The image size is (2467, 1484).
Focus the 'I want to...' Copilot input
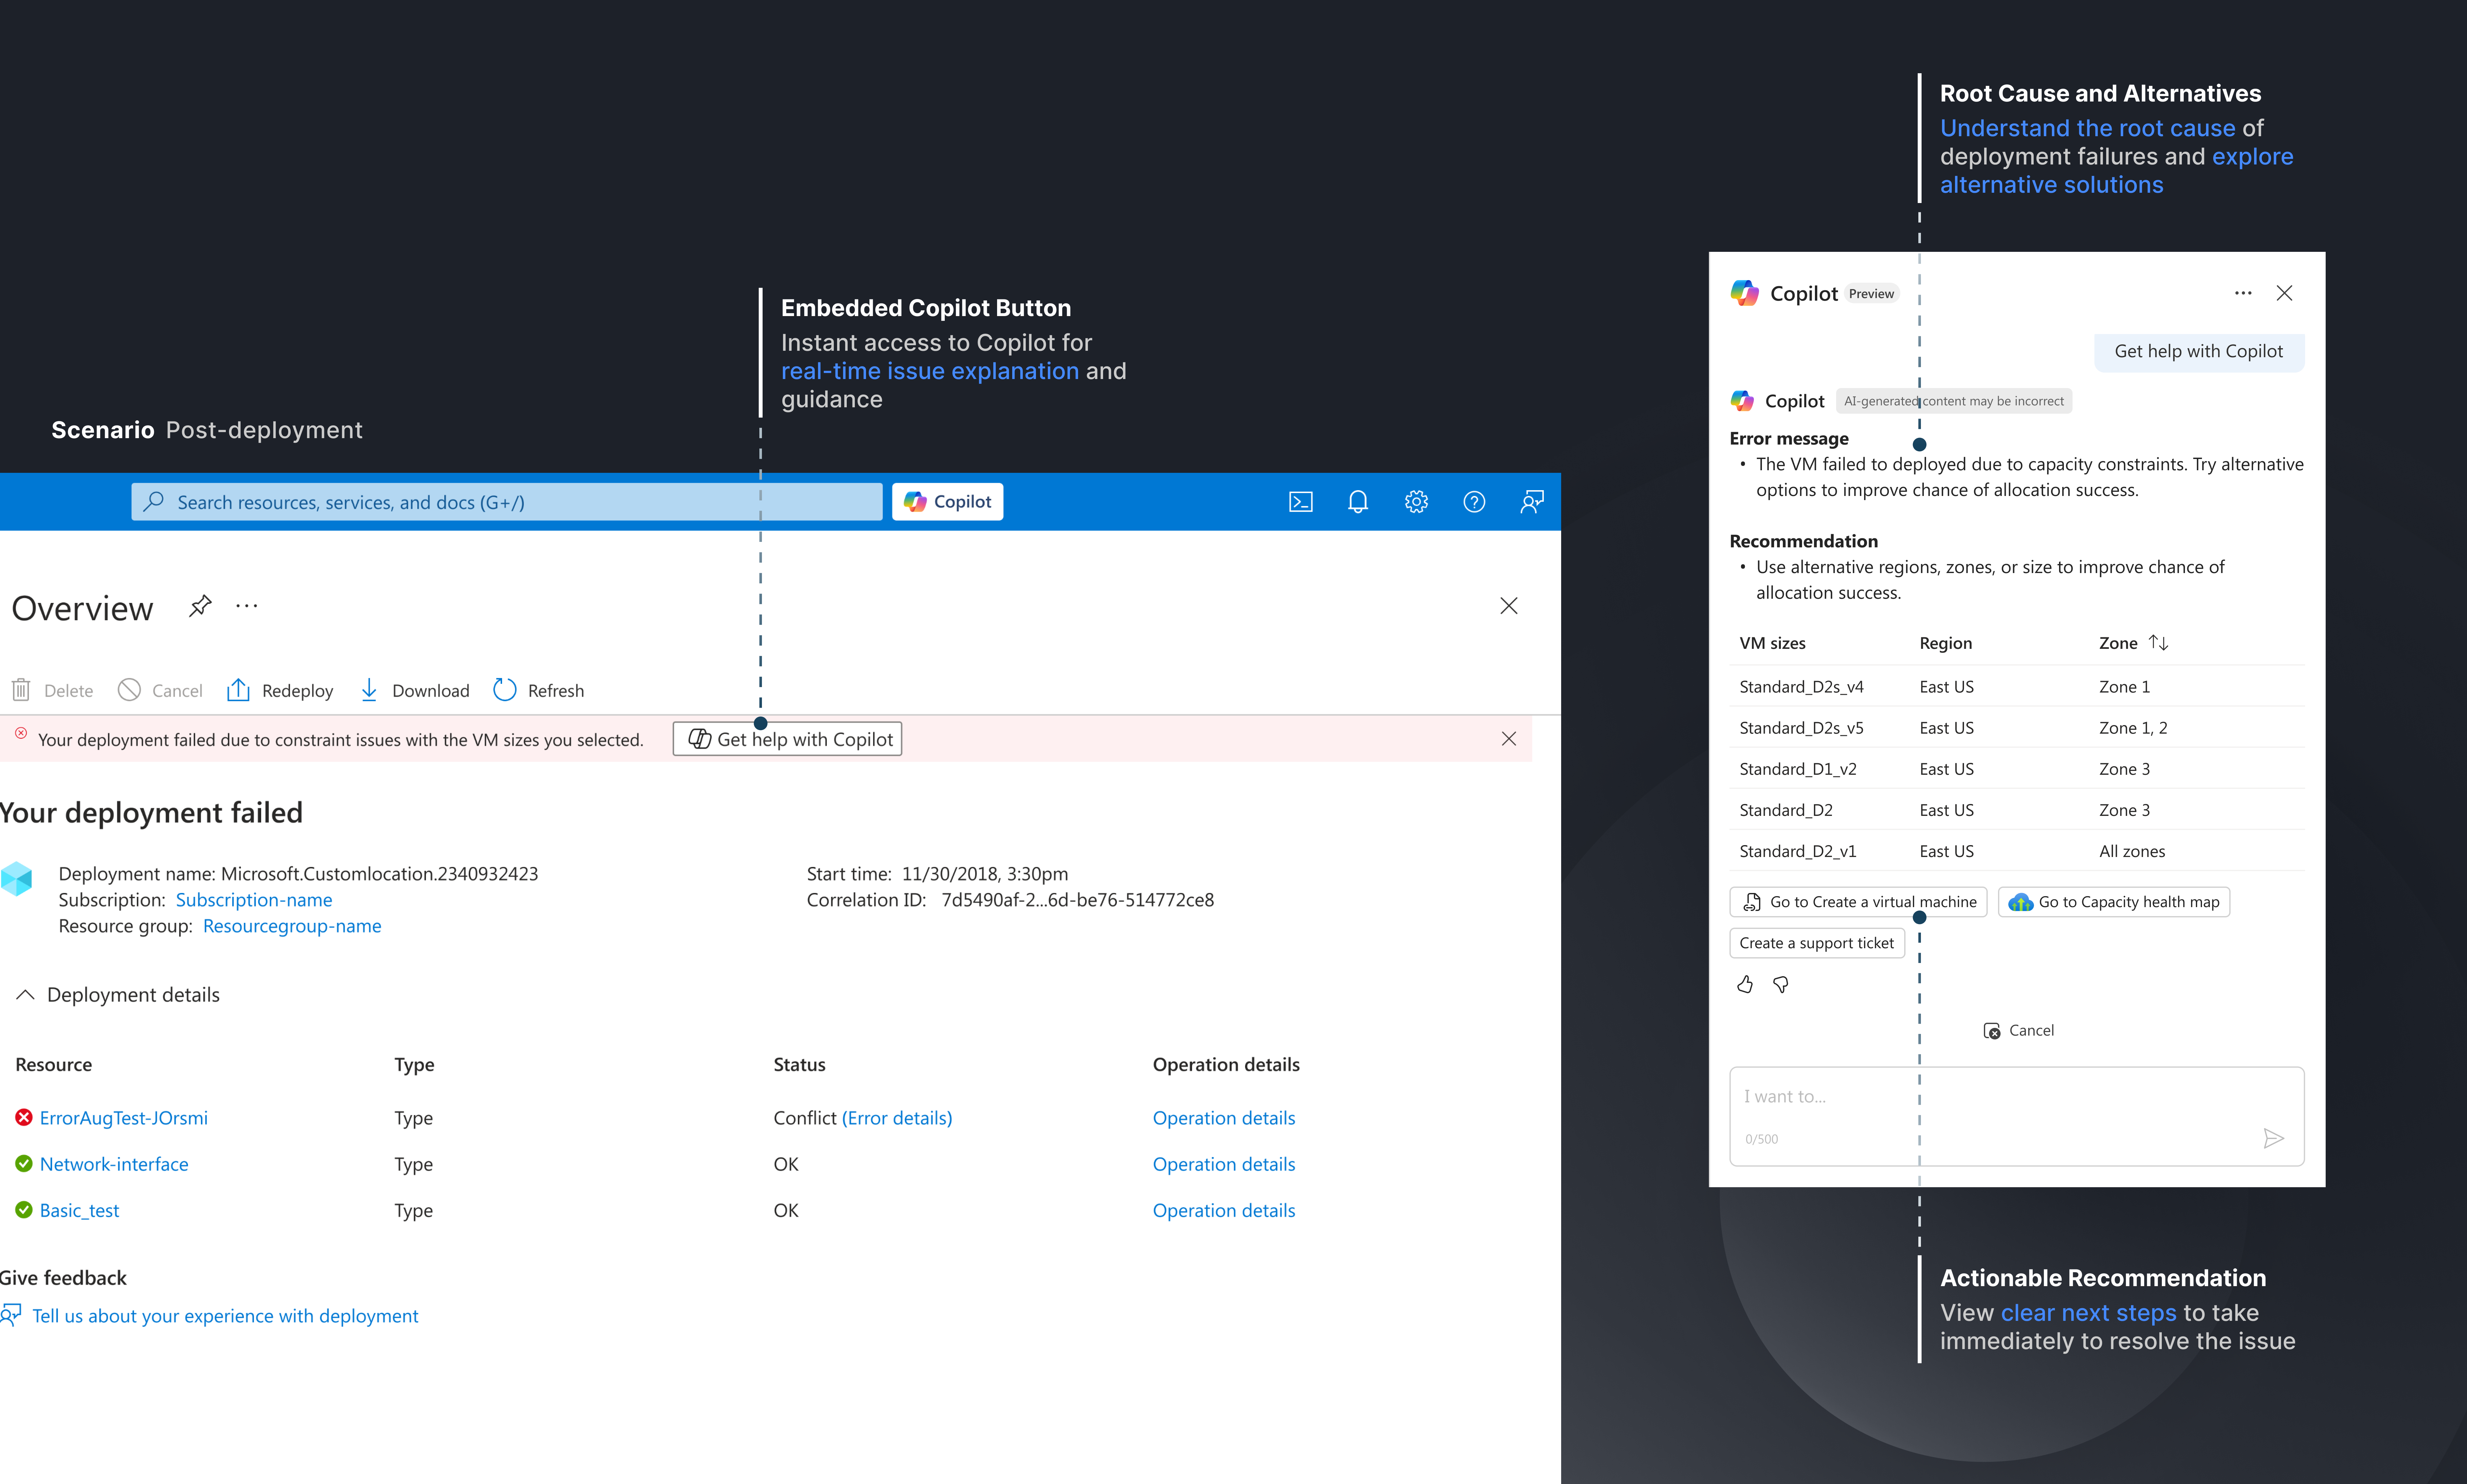[x=2017, y=1116]
